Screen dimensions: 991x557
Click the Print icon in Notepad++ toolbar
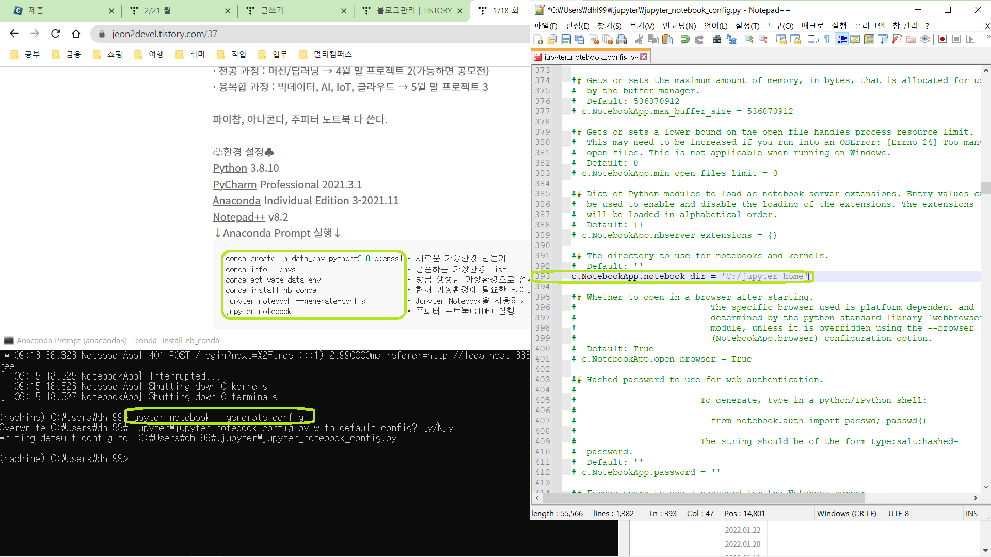pyautogui.click(x=621, y=40)
